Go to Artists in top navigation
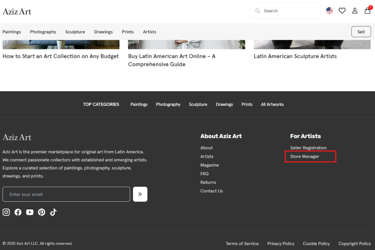 tap(149, 32)
